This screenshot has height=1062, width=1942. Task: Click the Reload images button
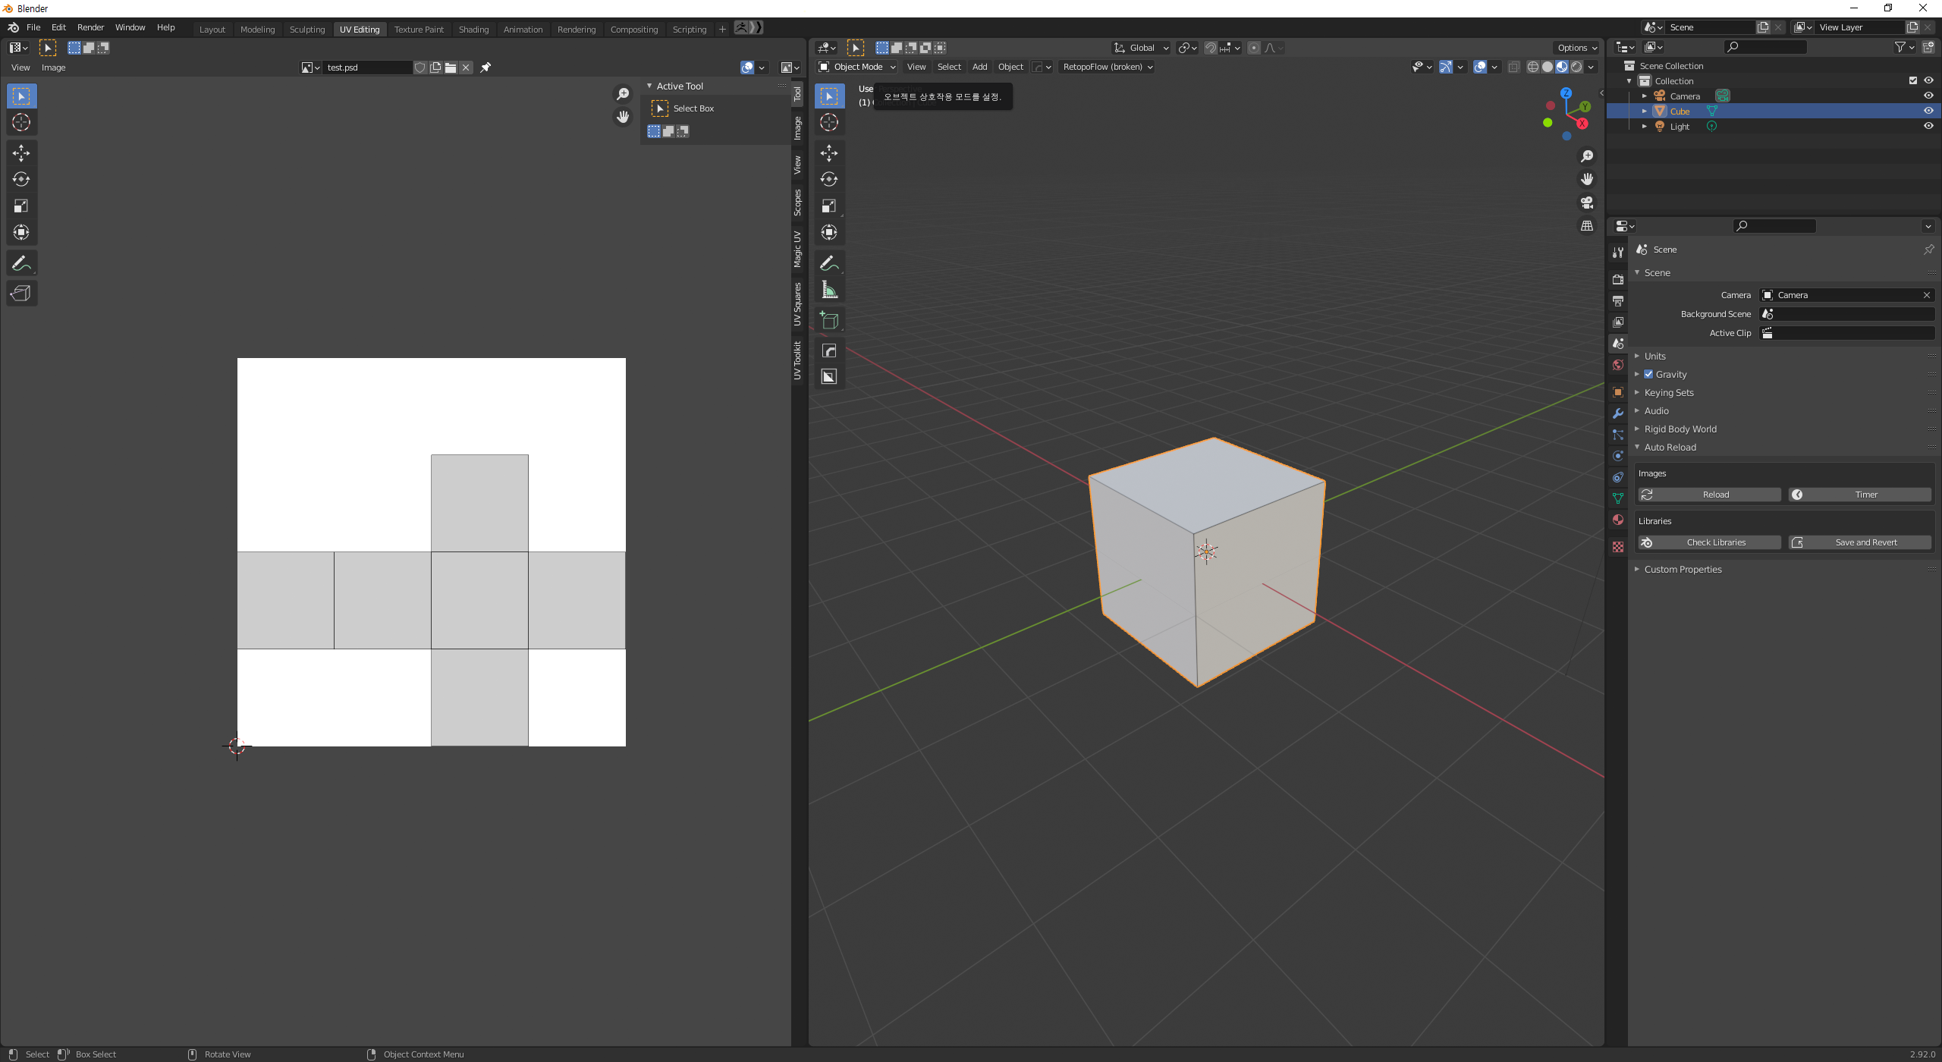pos(1709,495)
